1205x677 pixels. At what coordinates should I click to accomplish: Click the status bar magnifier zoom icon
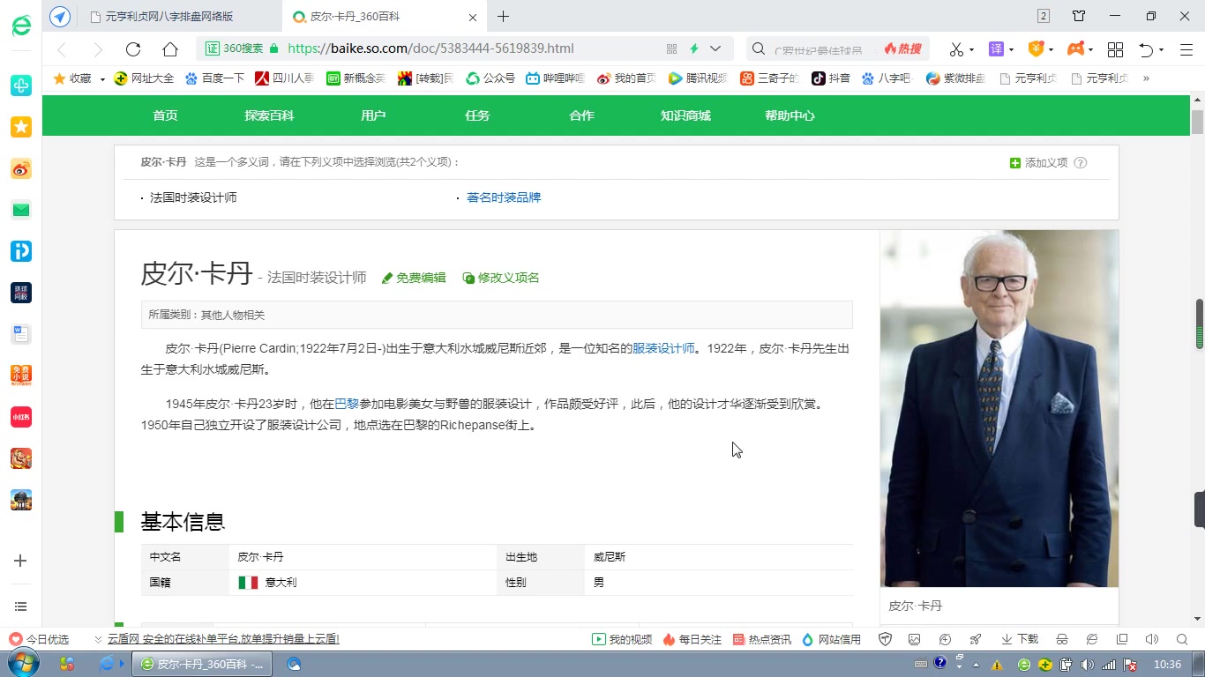[x=1182, y=639]
